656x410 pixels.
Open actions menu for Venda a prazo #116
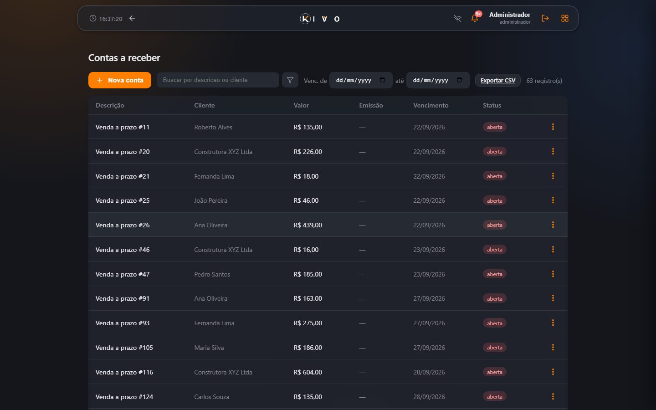click(x=553, y=372)
